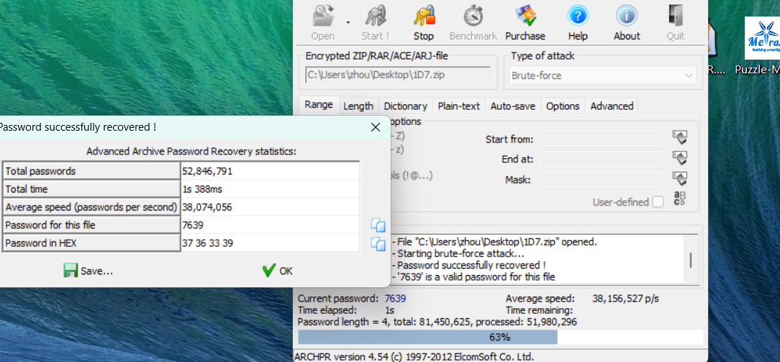
Task: Open the custom charset editor icon
Action: (x=679, y=199)
